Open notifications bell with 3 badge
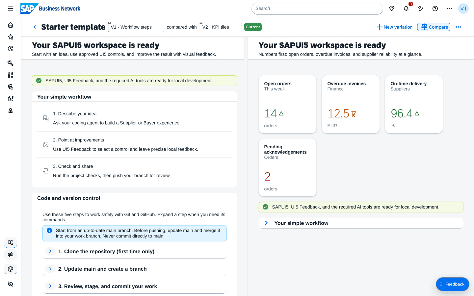The width and height of the screenshot is (474, 296). [406, 9]
